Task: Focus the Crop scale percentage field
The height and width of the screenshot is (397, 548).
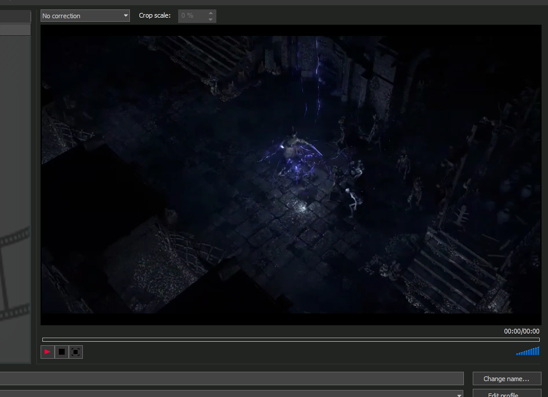Action: pos(193,16)
